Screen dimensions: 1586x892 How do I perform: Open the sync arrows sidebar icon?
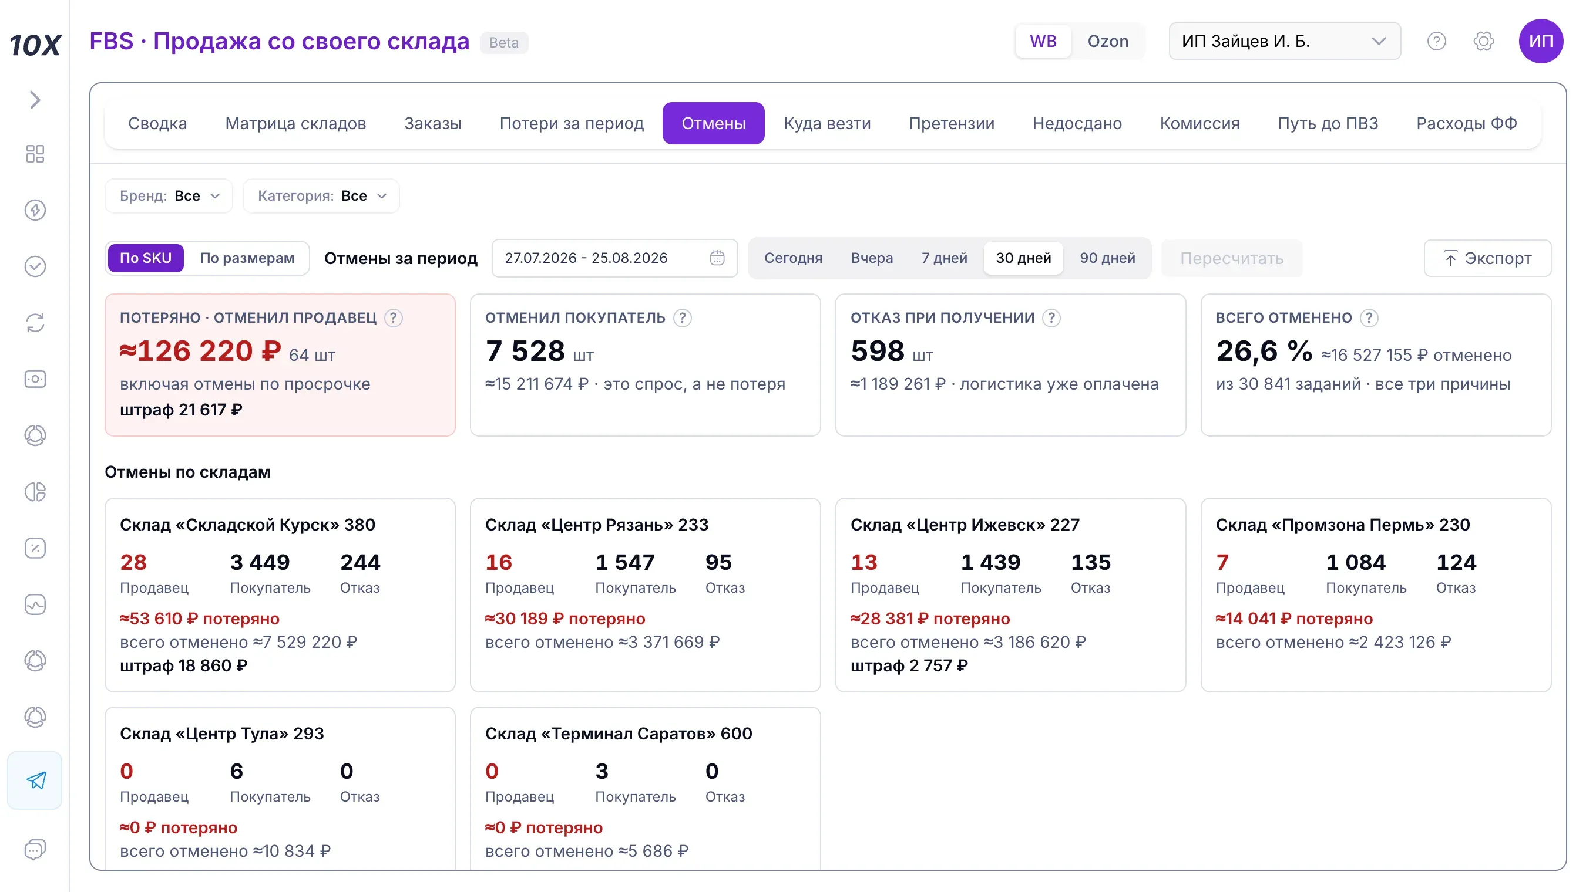coord(35,323)
